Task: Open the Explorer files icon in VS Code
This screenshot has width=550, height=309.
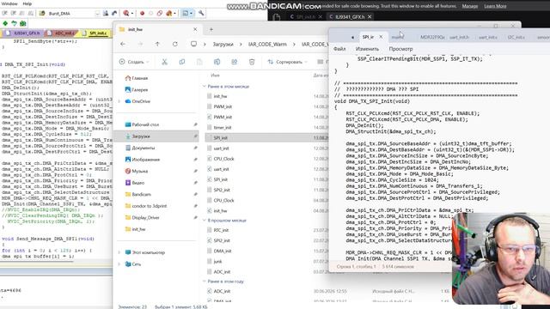Action: point(277,17)
